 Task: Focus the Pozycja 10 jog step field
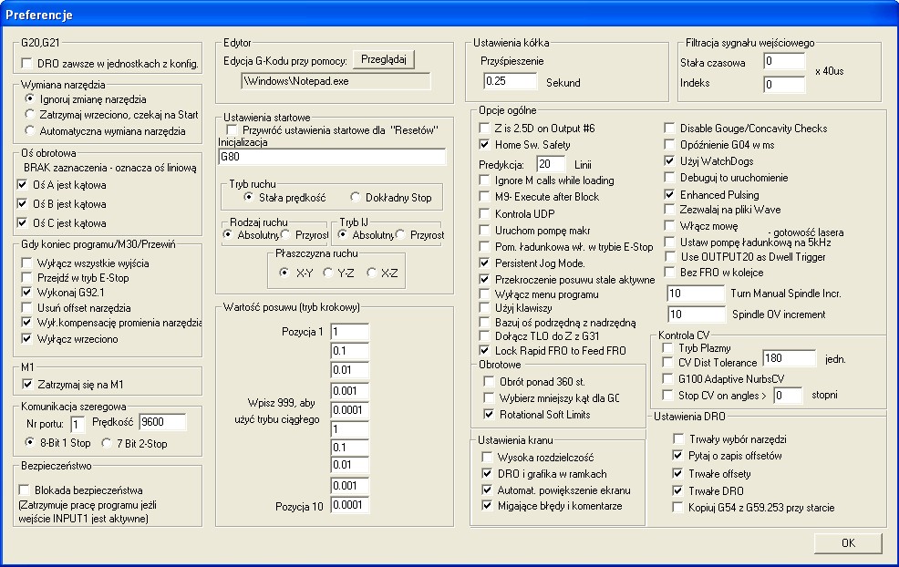click(350, 505)
